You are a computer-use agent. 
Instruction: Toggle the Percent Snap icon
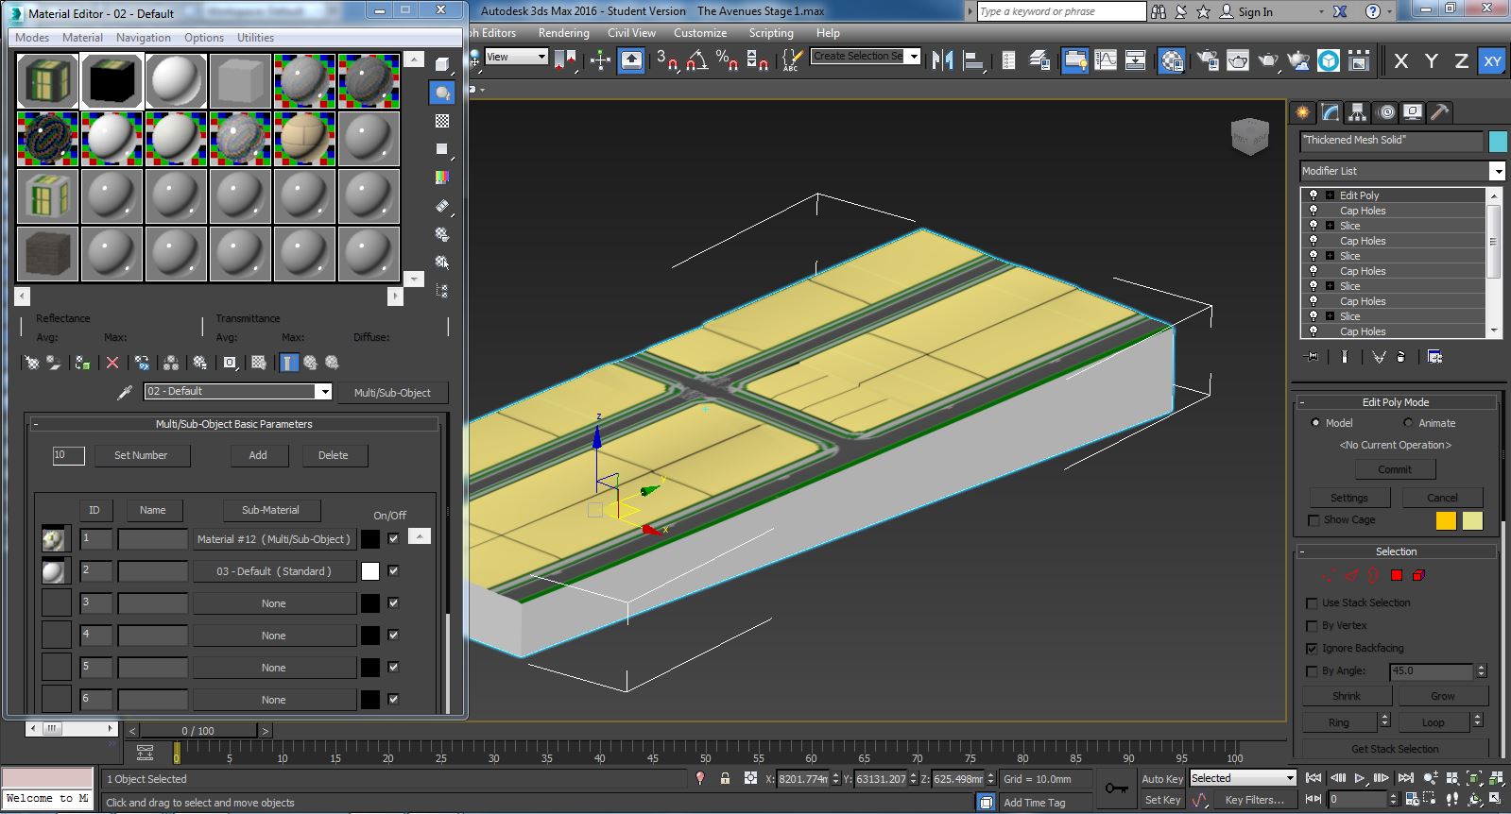point(728,60)
